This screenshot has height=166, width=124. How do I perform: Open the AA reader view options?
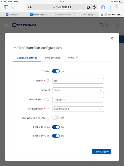pyautogui.click(x=30, y=7)
